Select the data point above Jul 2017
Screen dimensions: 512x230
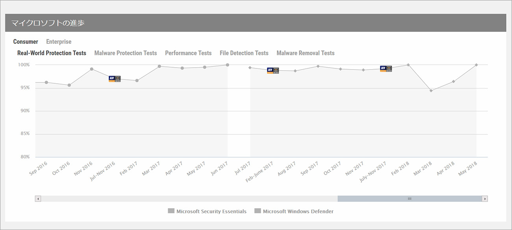coord(250,68)
